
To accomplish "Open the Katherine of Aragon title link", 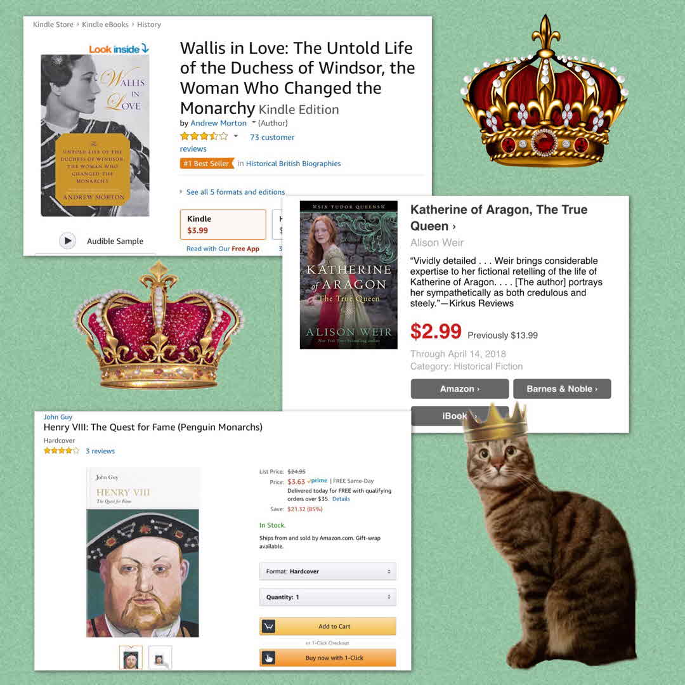I will (499, 218).
